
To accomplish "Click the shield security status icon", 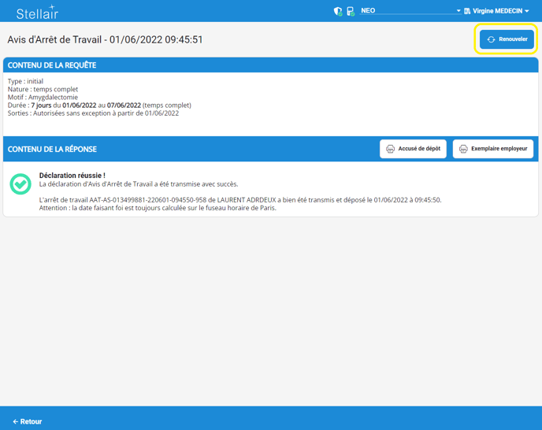I will (x=338, y=11).
